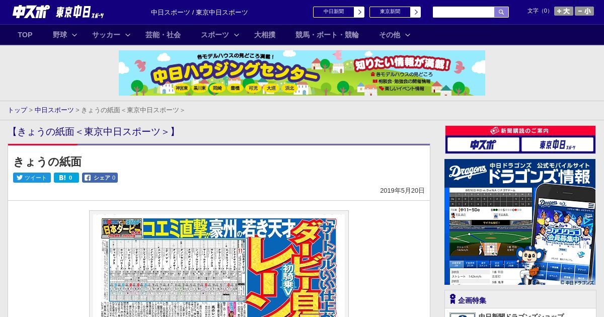
Task: Open the 中日新聞 link button
Action: tap(339, 12)
